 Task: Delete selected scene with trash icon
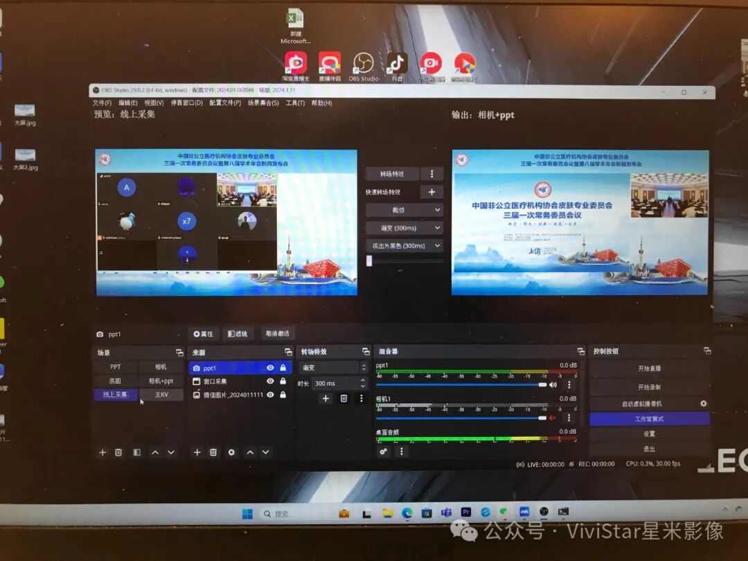pos(118,452)
